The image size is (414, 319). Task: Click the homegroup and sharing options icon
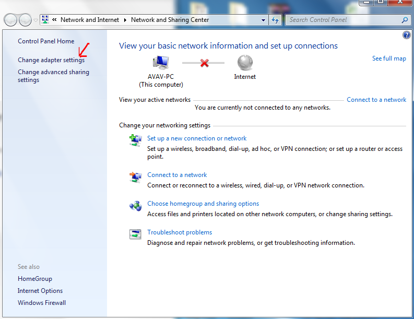136,205
